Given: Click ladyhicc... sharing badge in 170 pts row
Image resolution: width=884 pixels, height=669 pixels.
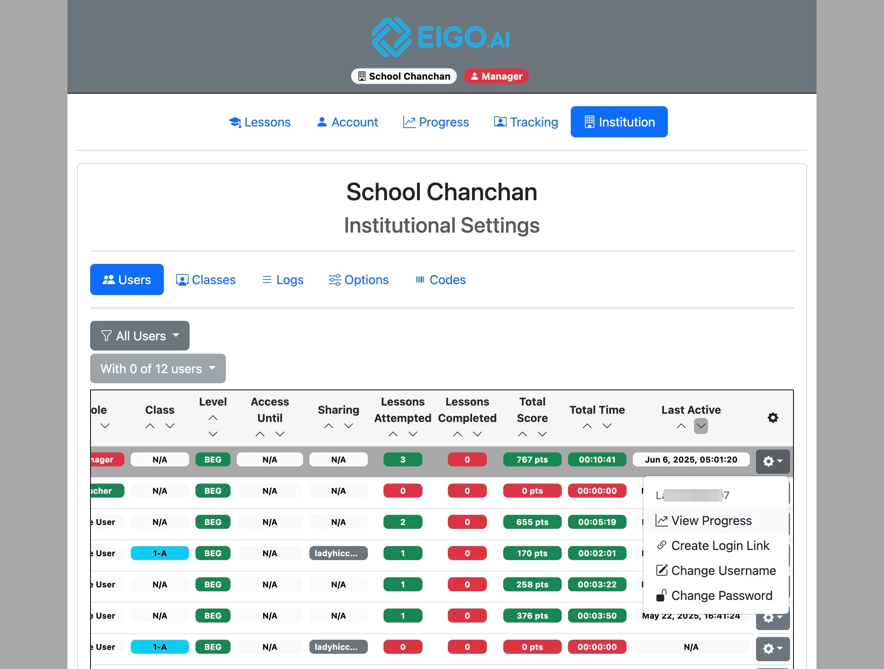Looking at the screenshot, I should click(x=339, y=553).
